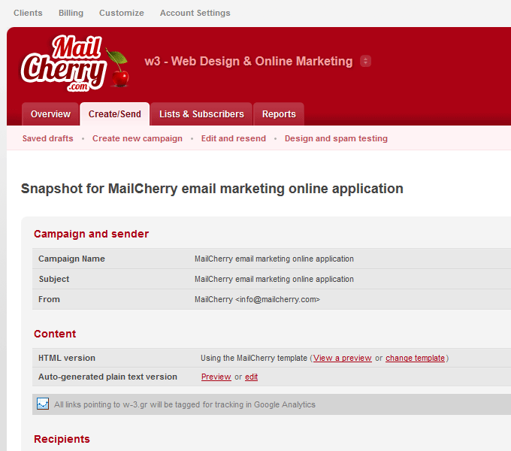Click the MailCherry logo
Image resolution: width=511 pixels, height=451 pixels.
pos(75,63)
